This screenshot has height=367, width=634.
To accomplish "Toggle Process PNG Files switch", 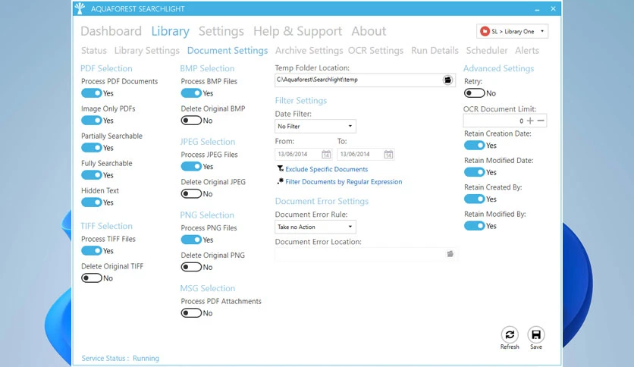I will coord(191,240).
